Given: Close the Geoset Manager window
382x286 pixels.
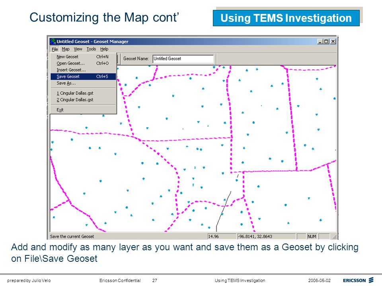Looking at the screenshot, I should point(333,42).
